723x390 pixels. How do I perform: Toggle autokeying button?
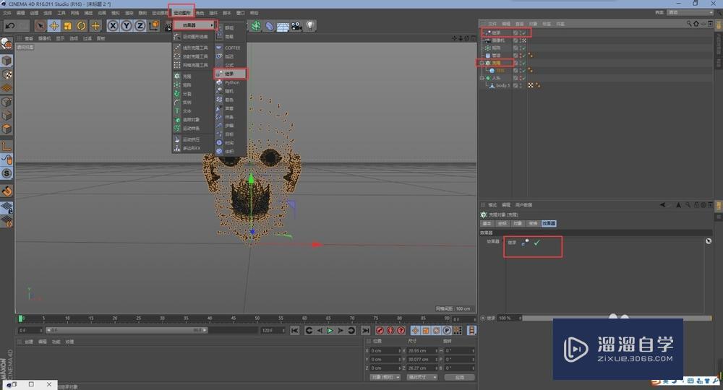390,330
